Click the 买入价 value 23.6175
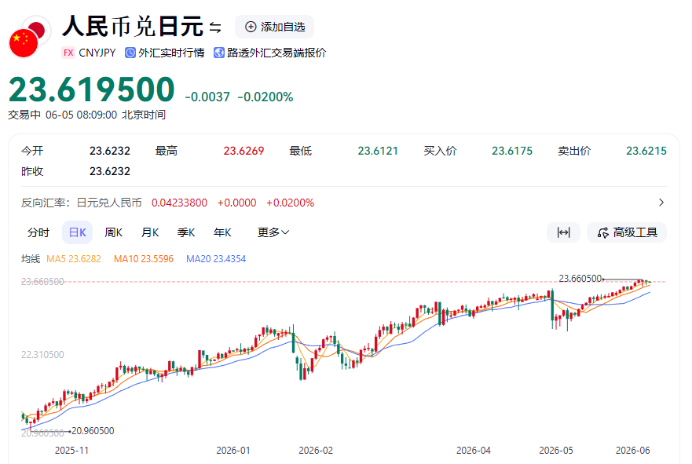Screen dimensions: 692x464 (512, 151)
